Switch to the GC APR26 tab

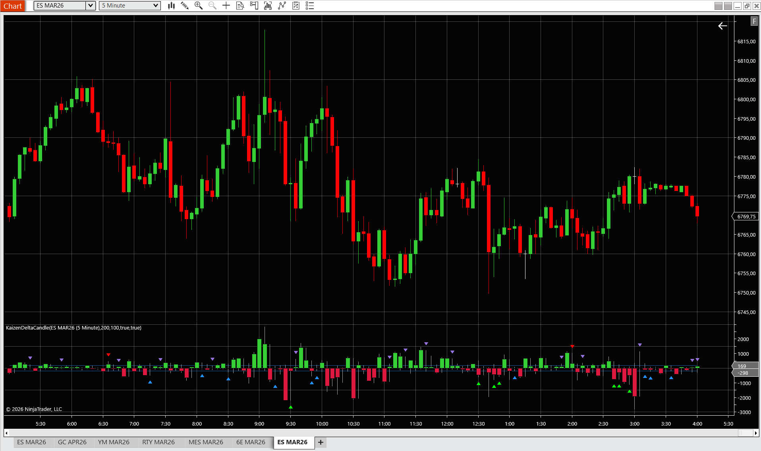[72, 442]
